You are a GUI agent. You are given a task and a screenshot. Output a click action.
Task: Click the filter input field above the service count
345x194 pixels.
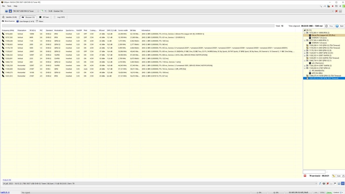(x=313, y=172)
